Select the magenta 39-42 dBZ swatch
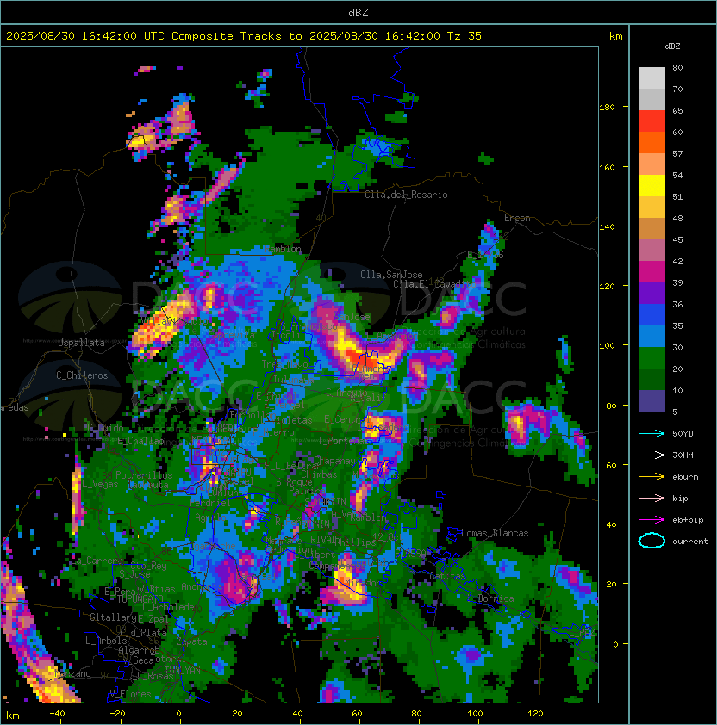Image resolution: width=717 pixels, height=725 pixels. [x=652, y=272]
